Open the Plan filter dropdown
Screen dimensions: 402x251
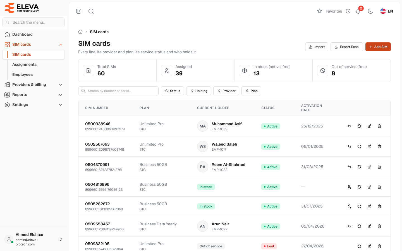(251, 91)
